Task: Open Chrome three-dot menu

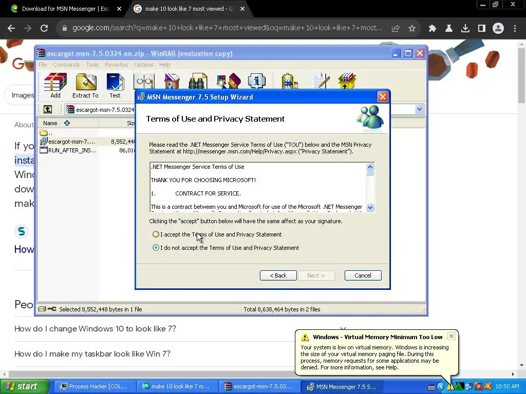Action: [515, 29]
